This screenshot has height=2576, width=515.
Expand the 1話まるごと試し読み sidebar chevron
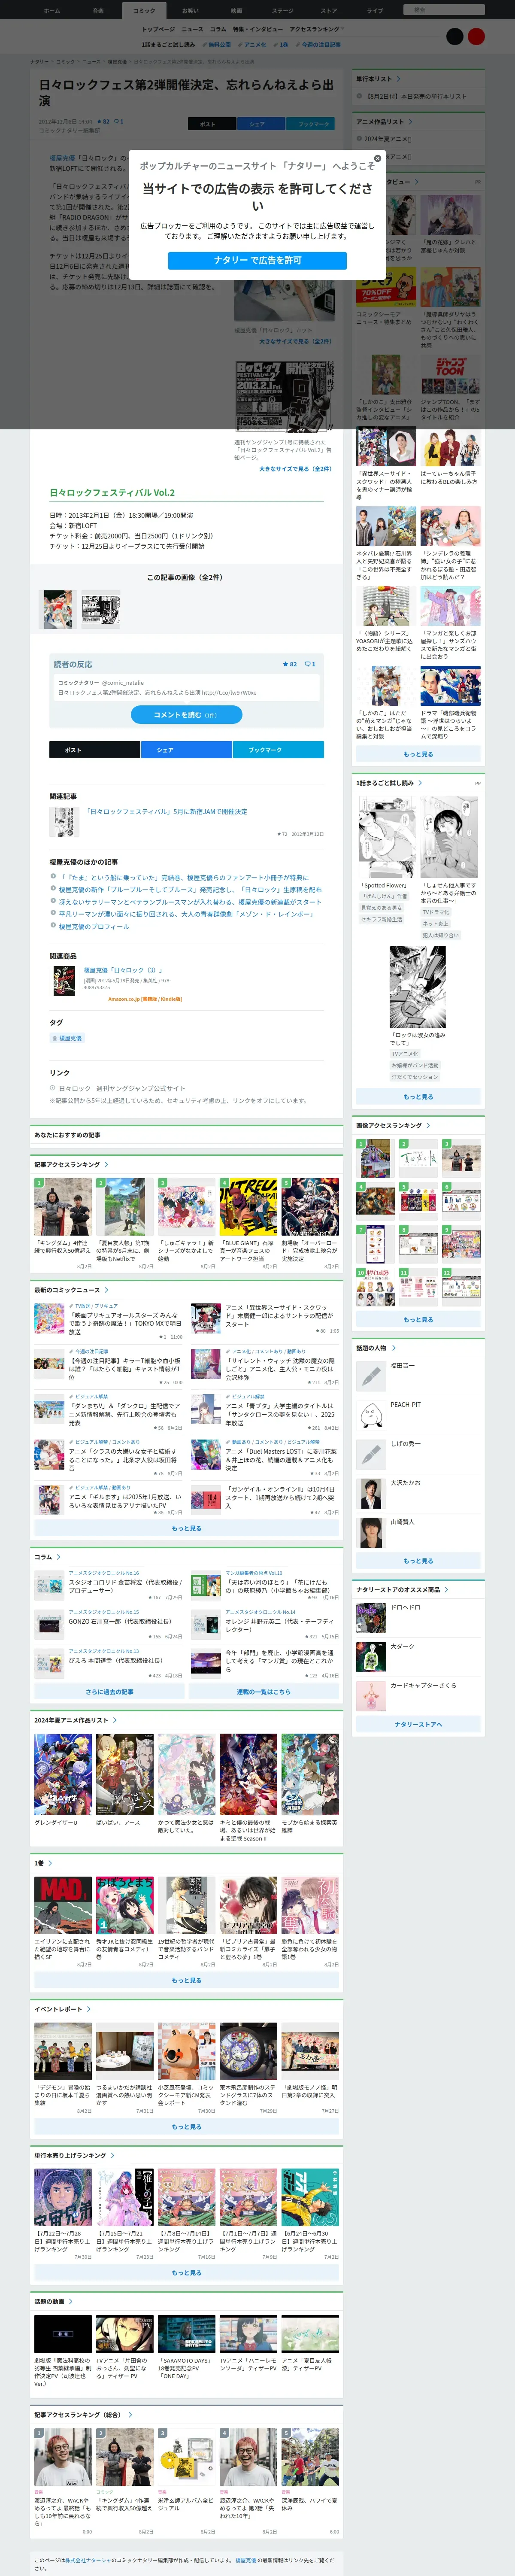coord(420,783)
